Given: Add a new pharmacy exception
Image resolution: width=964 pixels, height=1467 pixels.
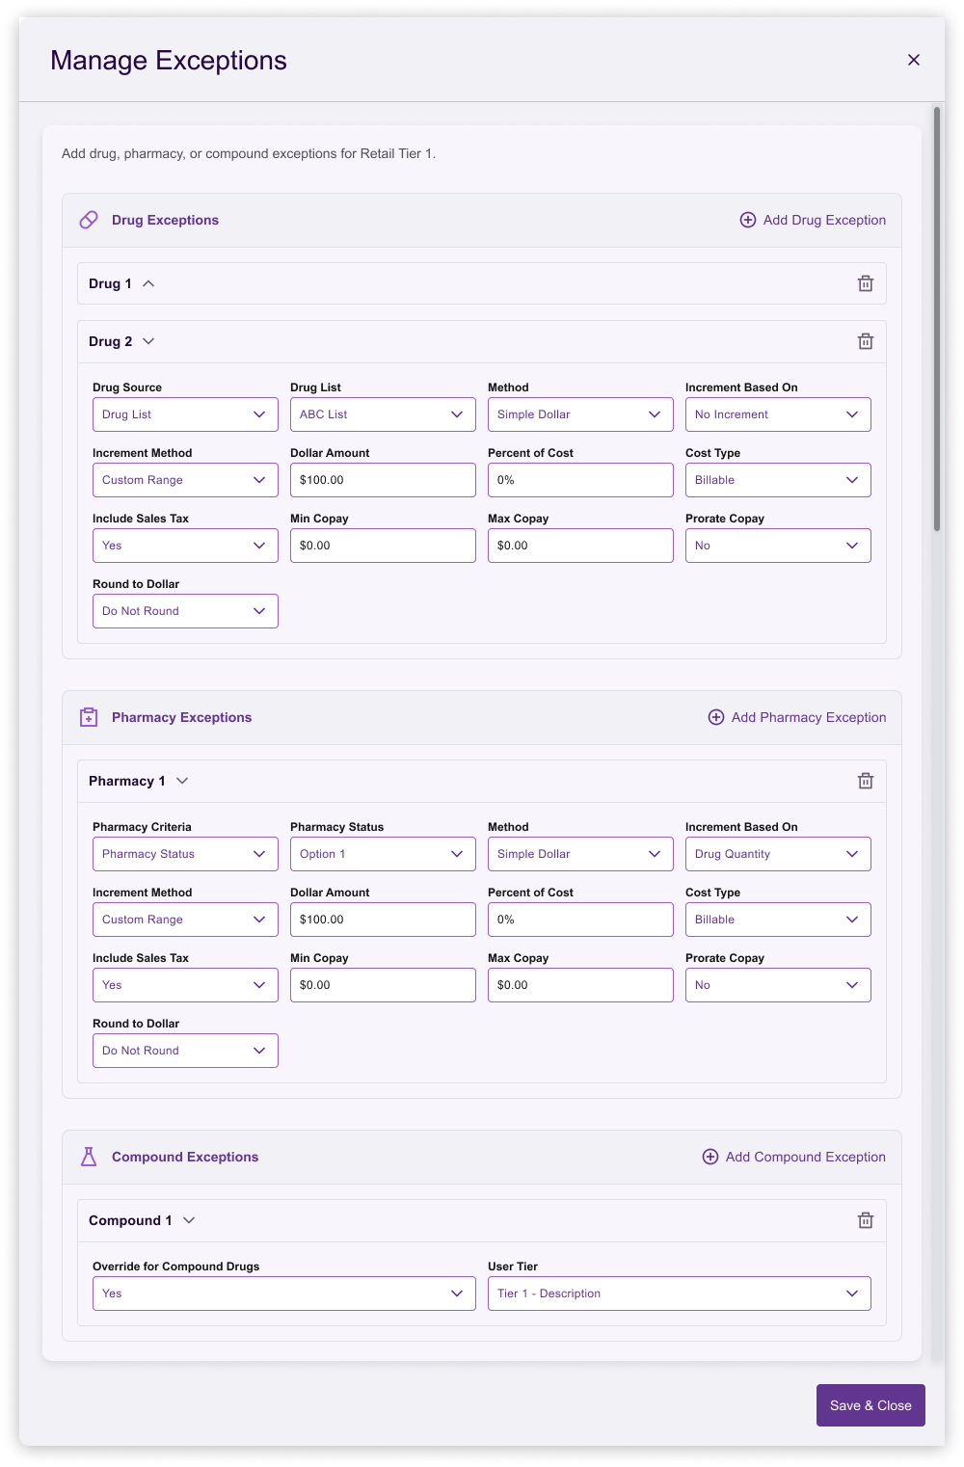Looking at the screenshot, I should point(797,717).
